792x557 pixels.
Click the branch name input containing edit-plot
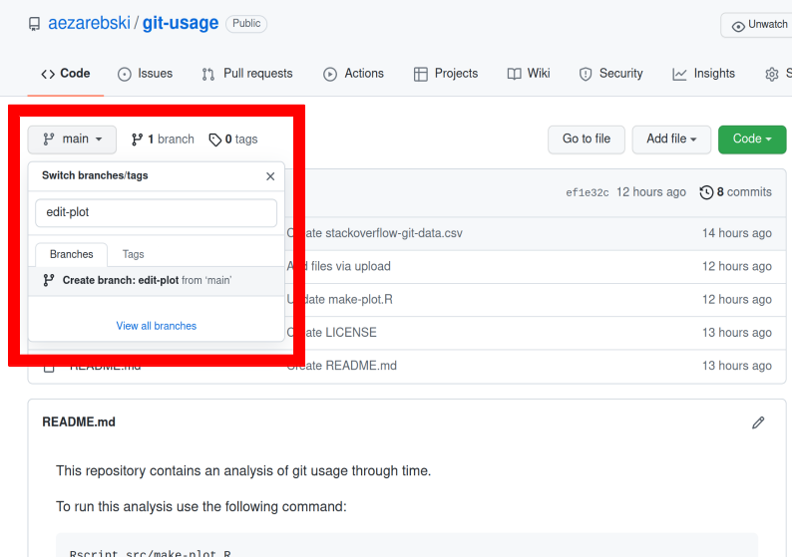coord(156,213)
